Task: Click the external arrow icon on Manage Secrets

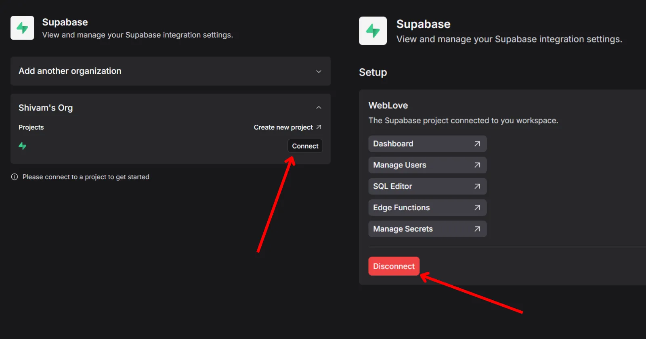Action: point(477,229)
